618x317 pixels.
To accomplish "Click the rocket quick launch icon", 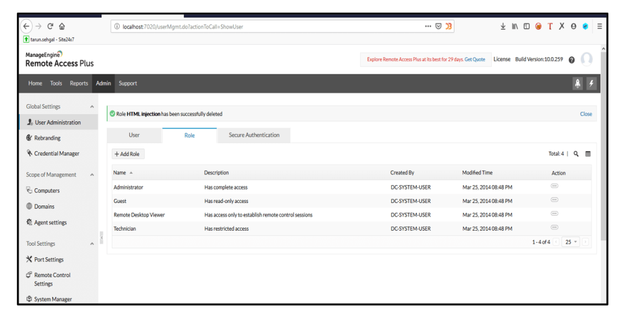I will [x=578, y=83].
